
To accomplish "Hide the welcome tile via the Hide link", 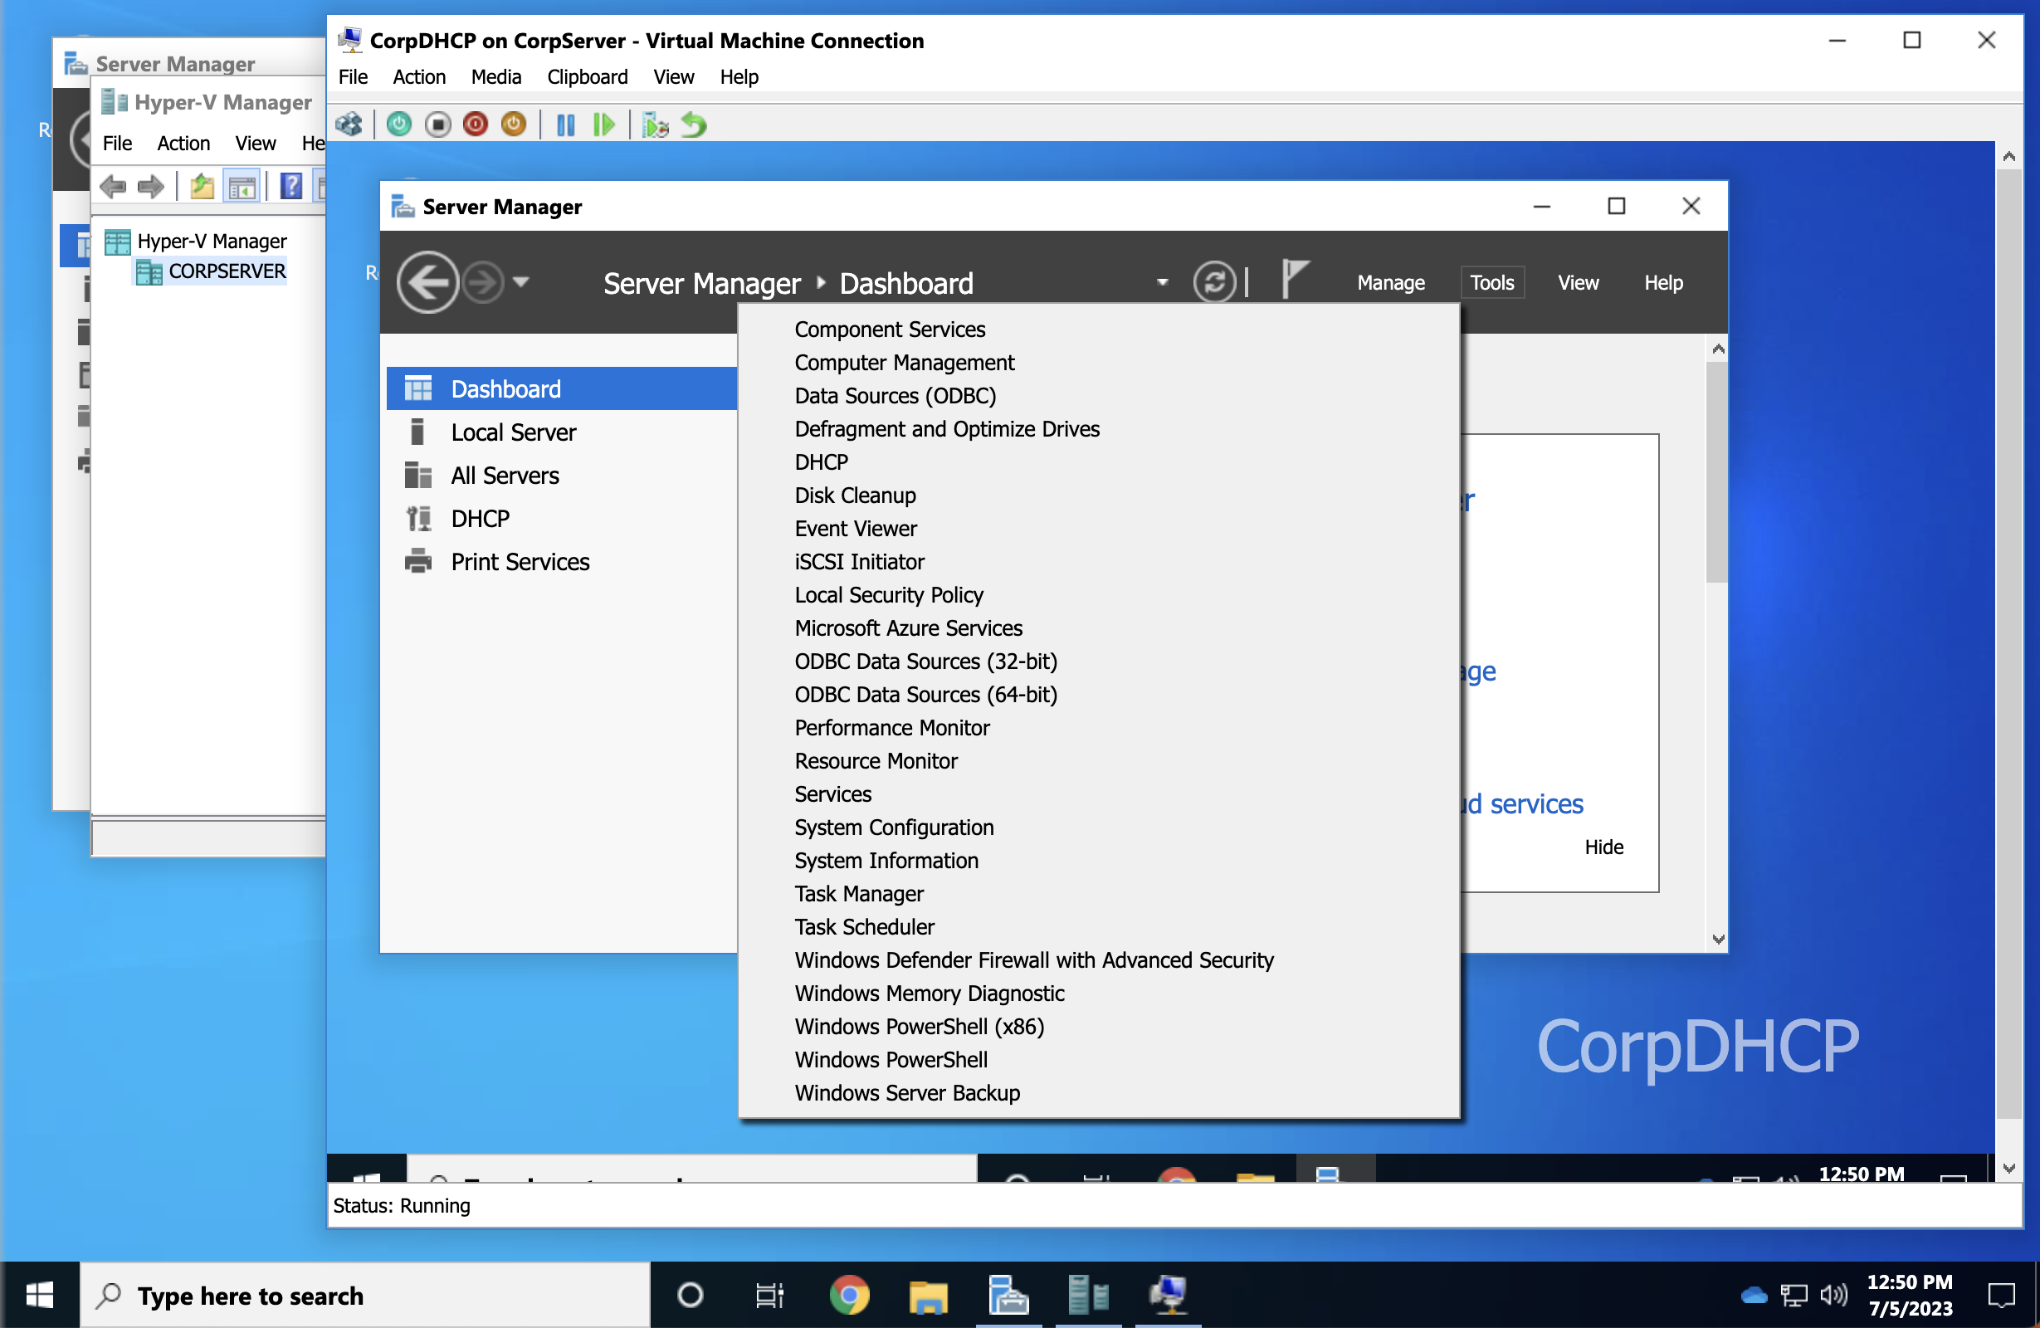I will (x=1603, y=847).
